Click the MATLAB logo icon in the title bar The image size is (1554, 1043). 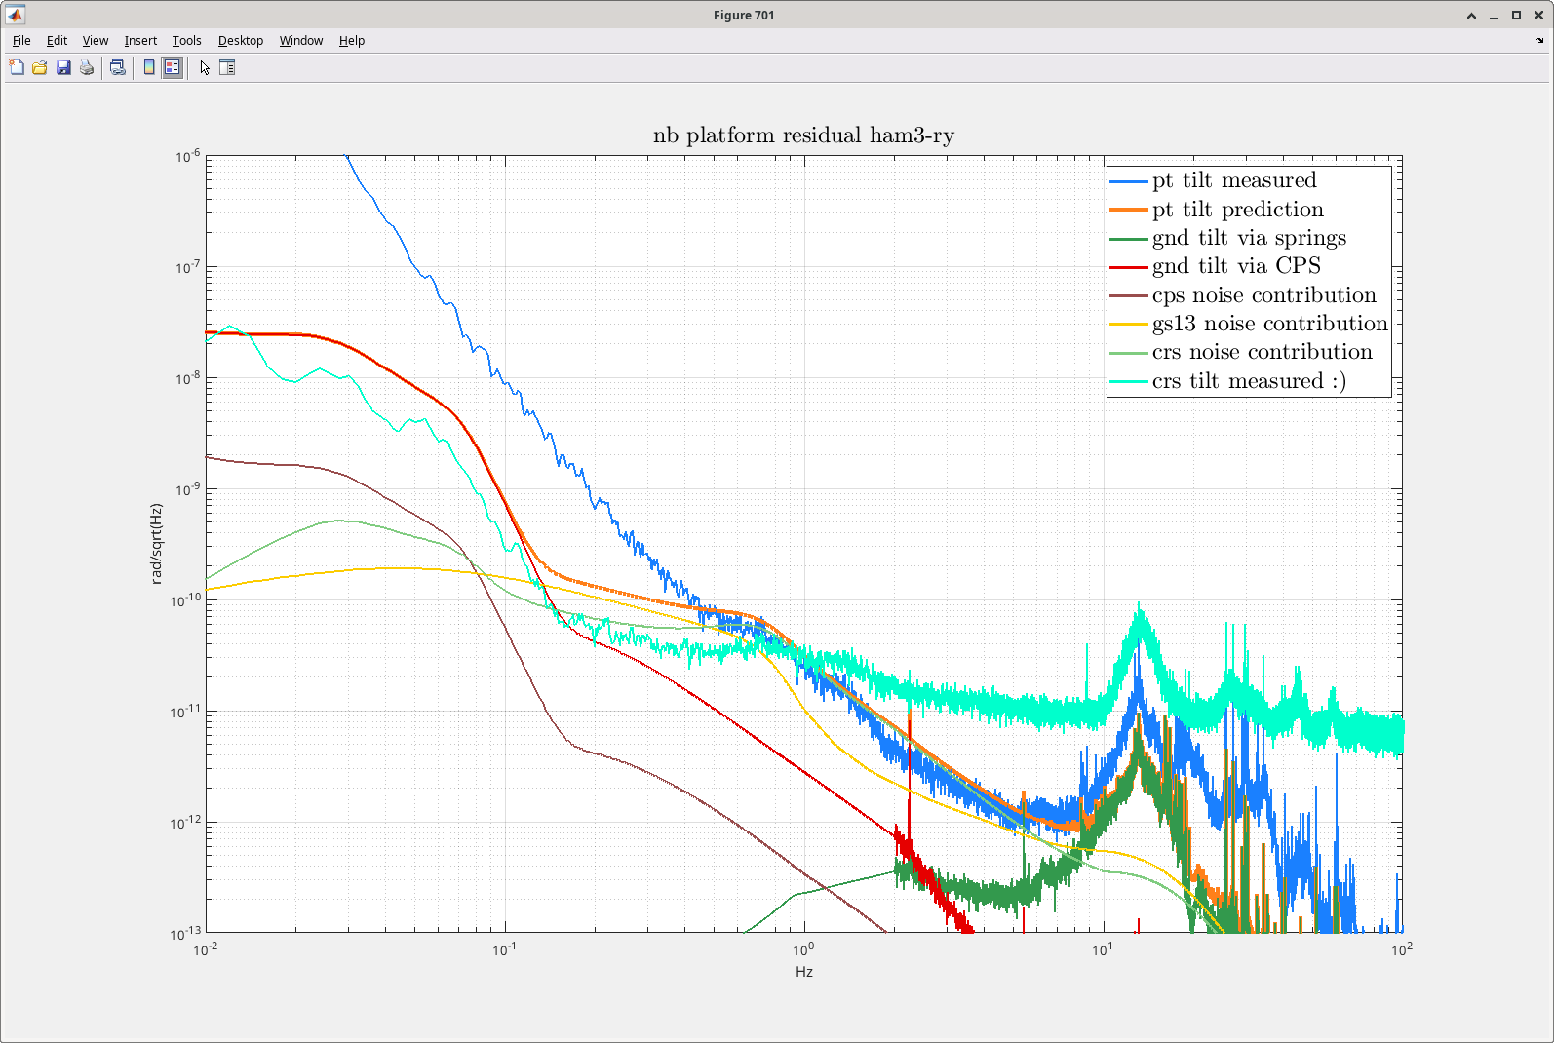(x=15, y=15)
